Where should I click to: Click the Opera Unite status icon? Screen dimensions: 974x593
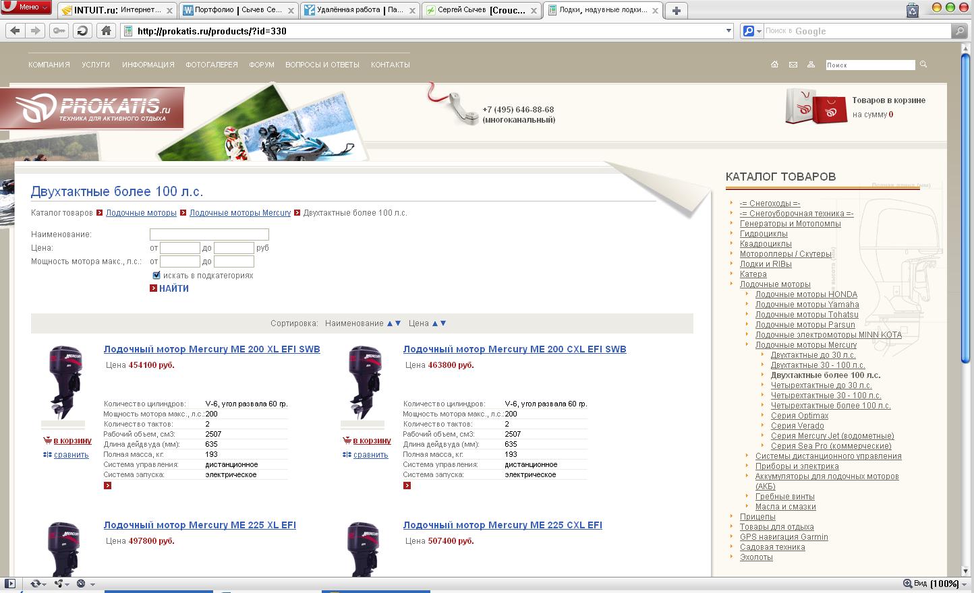[x=59, y=584]
